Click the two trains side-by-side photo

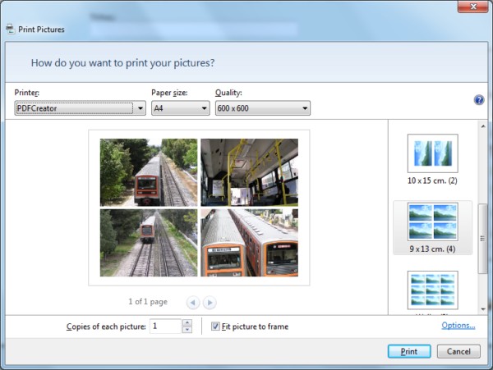click(x=249, y=243)
